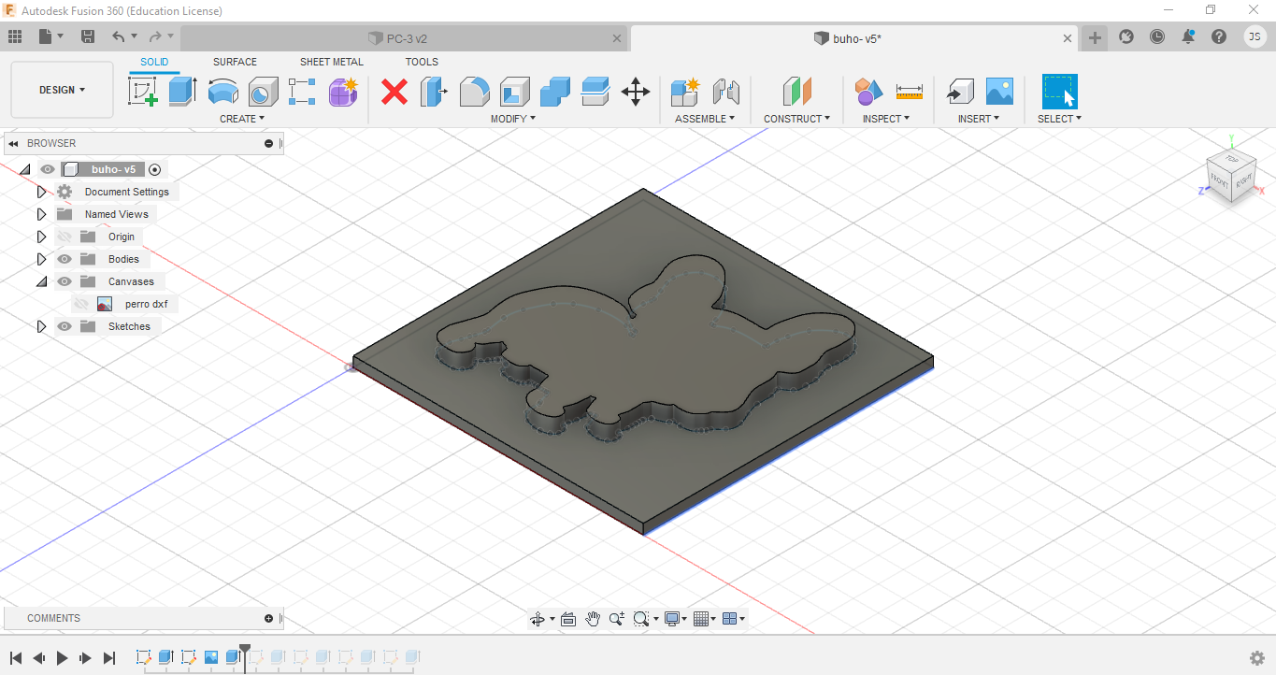Select the Pan hand tool

(593, 619)
